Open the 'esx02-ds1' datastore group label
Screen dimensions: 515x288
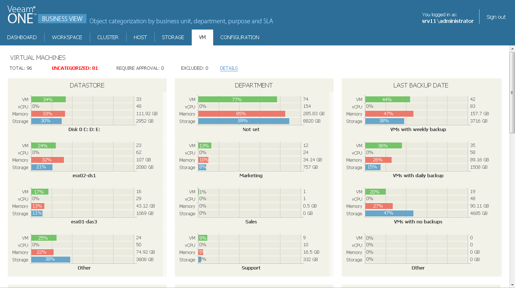click(84, 176)
